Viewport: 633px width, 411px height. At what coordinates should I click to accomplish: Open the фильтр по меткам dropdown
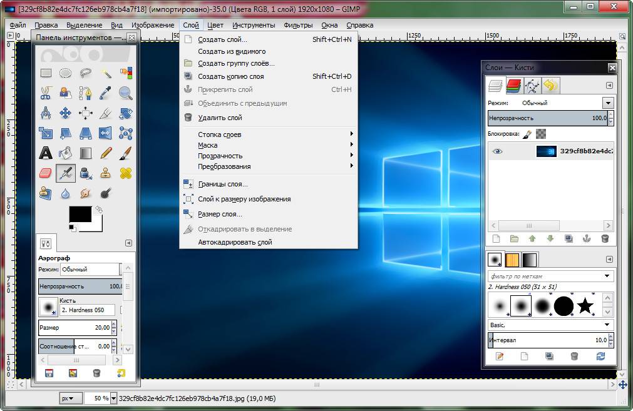pyautogui.click(x=607, y=276)
